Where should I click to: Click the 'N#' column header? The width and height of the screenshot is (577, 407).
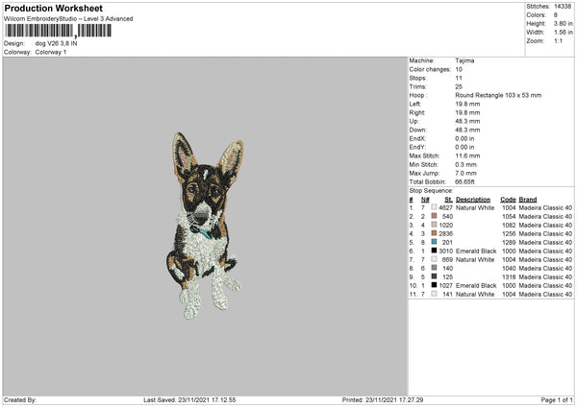425,200
